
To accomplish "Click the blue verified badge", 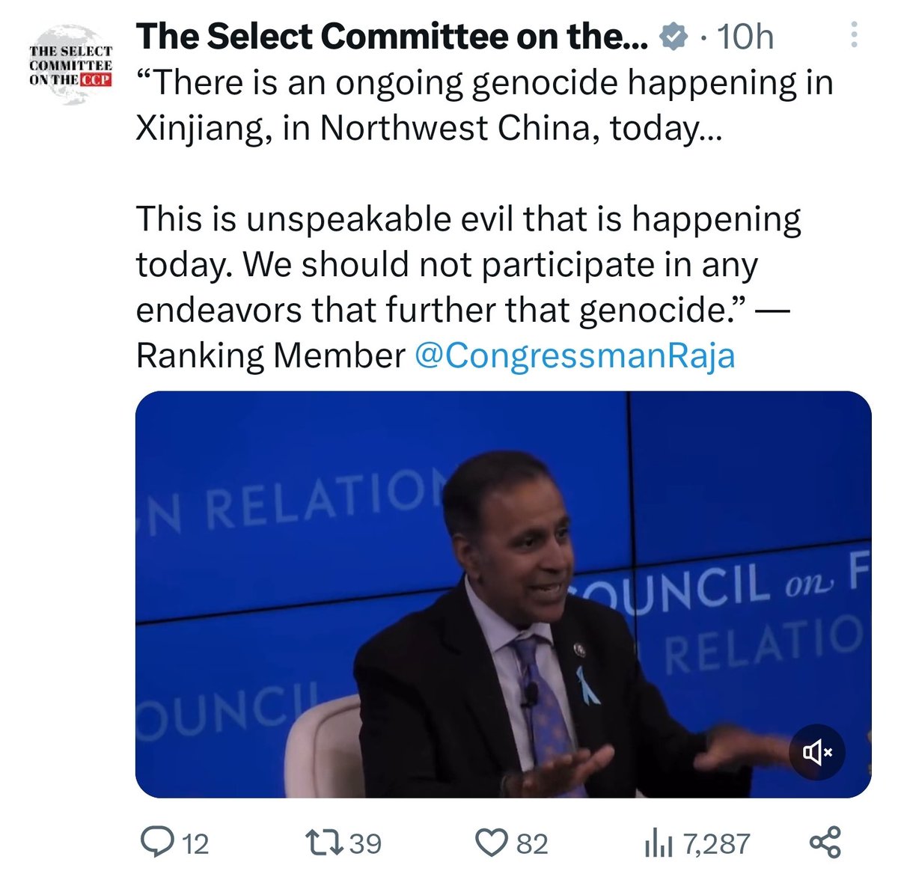I will click(x=675, y=37).
